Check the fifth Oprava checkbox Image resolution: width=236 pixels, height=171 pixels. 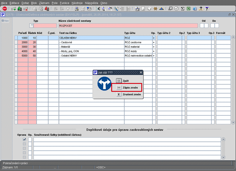pyautogui.click(x=24, y=157)
